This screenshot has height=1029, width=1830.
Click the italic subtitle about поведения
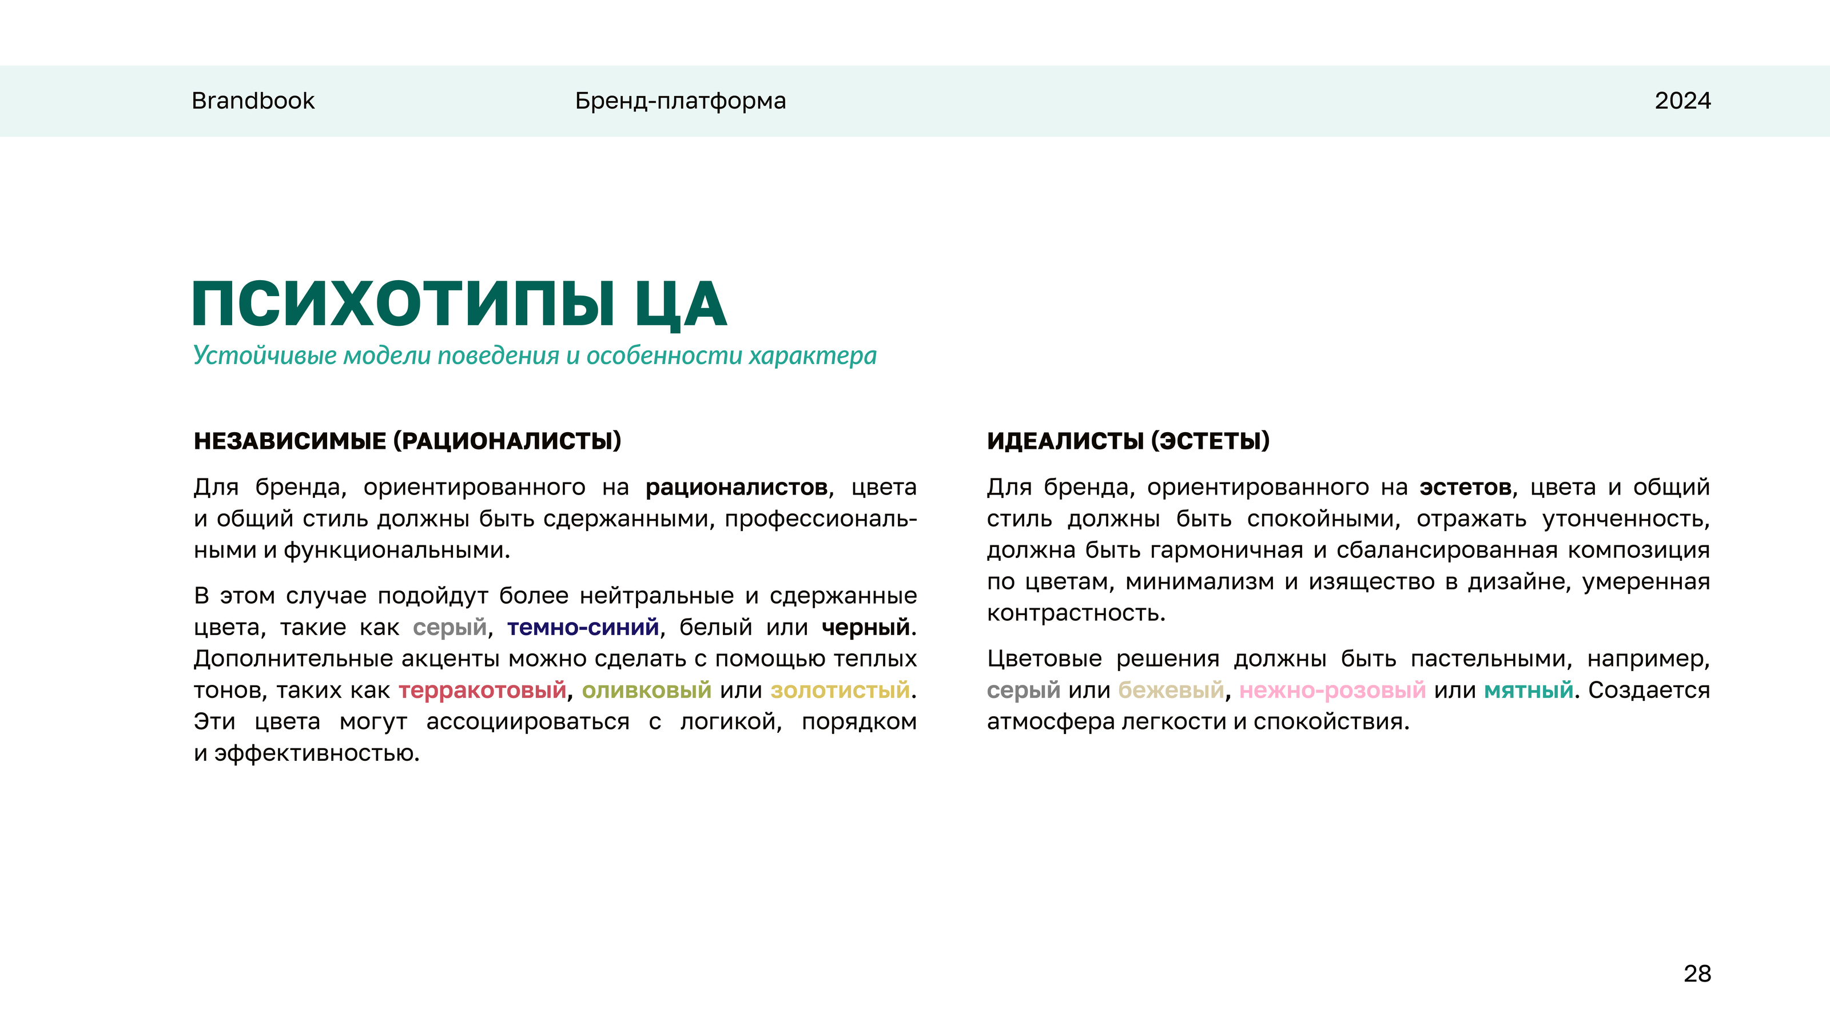coord(534,355)
